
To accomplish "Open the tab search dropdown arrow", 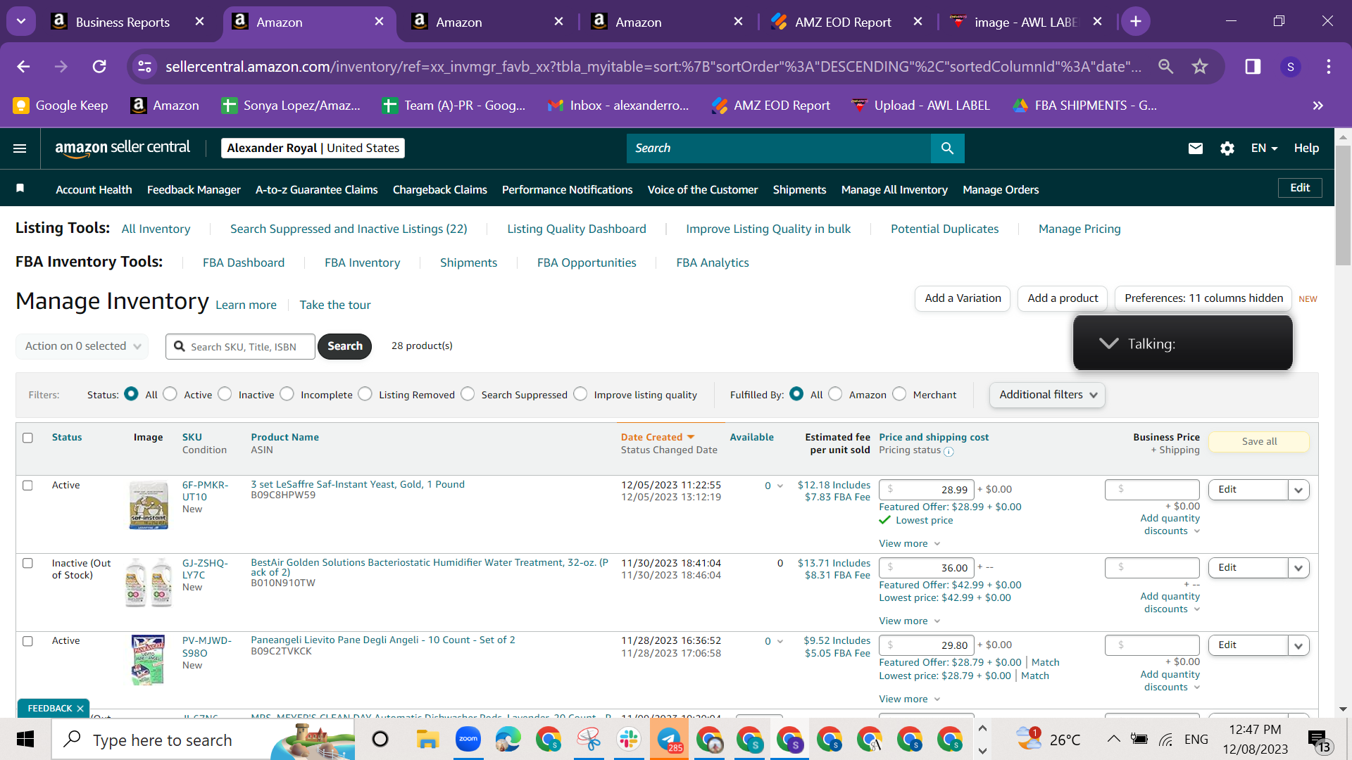I will pyautogui.click(x=21, y=21).
